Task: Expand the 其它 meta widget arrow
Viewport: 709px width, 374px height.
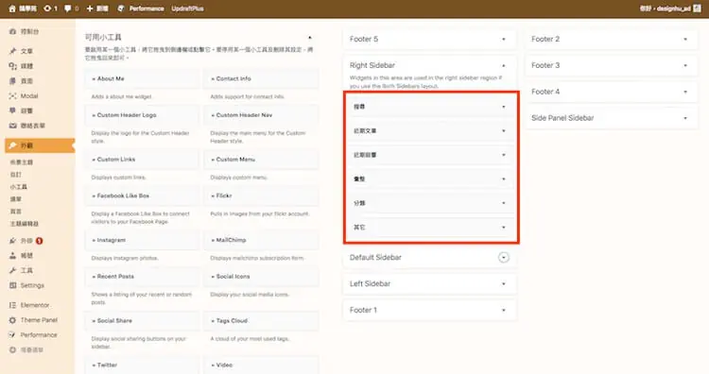Action: [504, 228]
